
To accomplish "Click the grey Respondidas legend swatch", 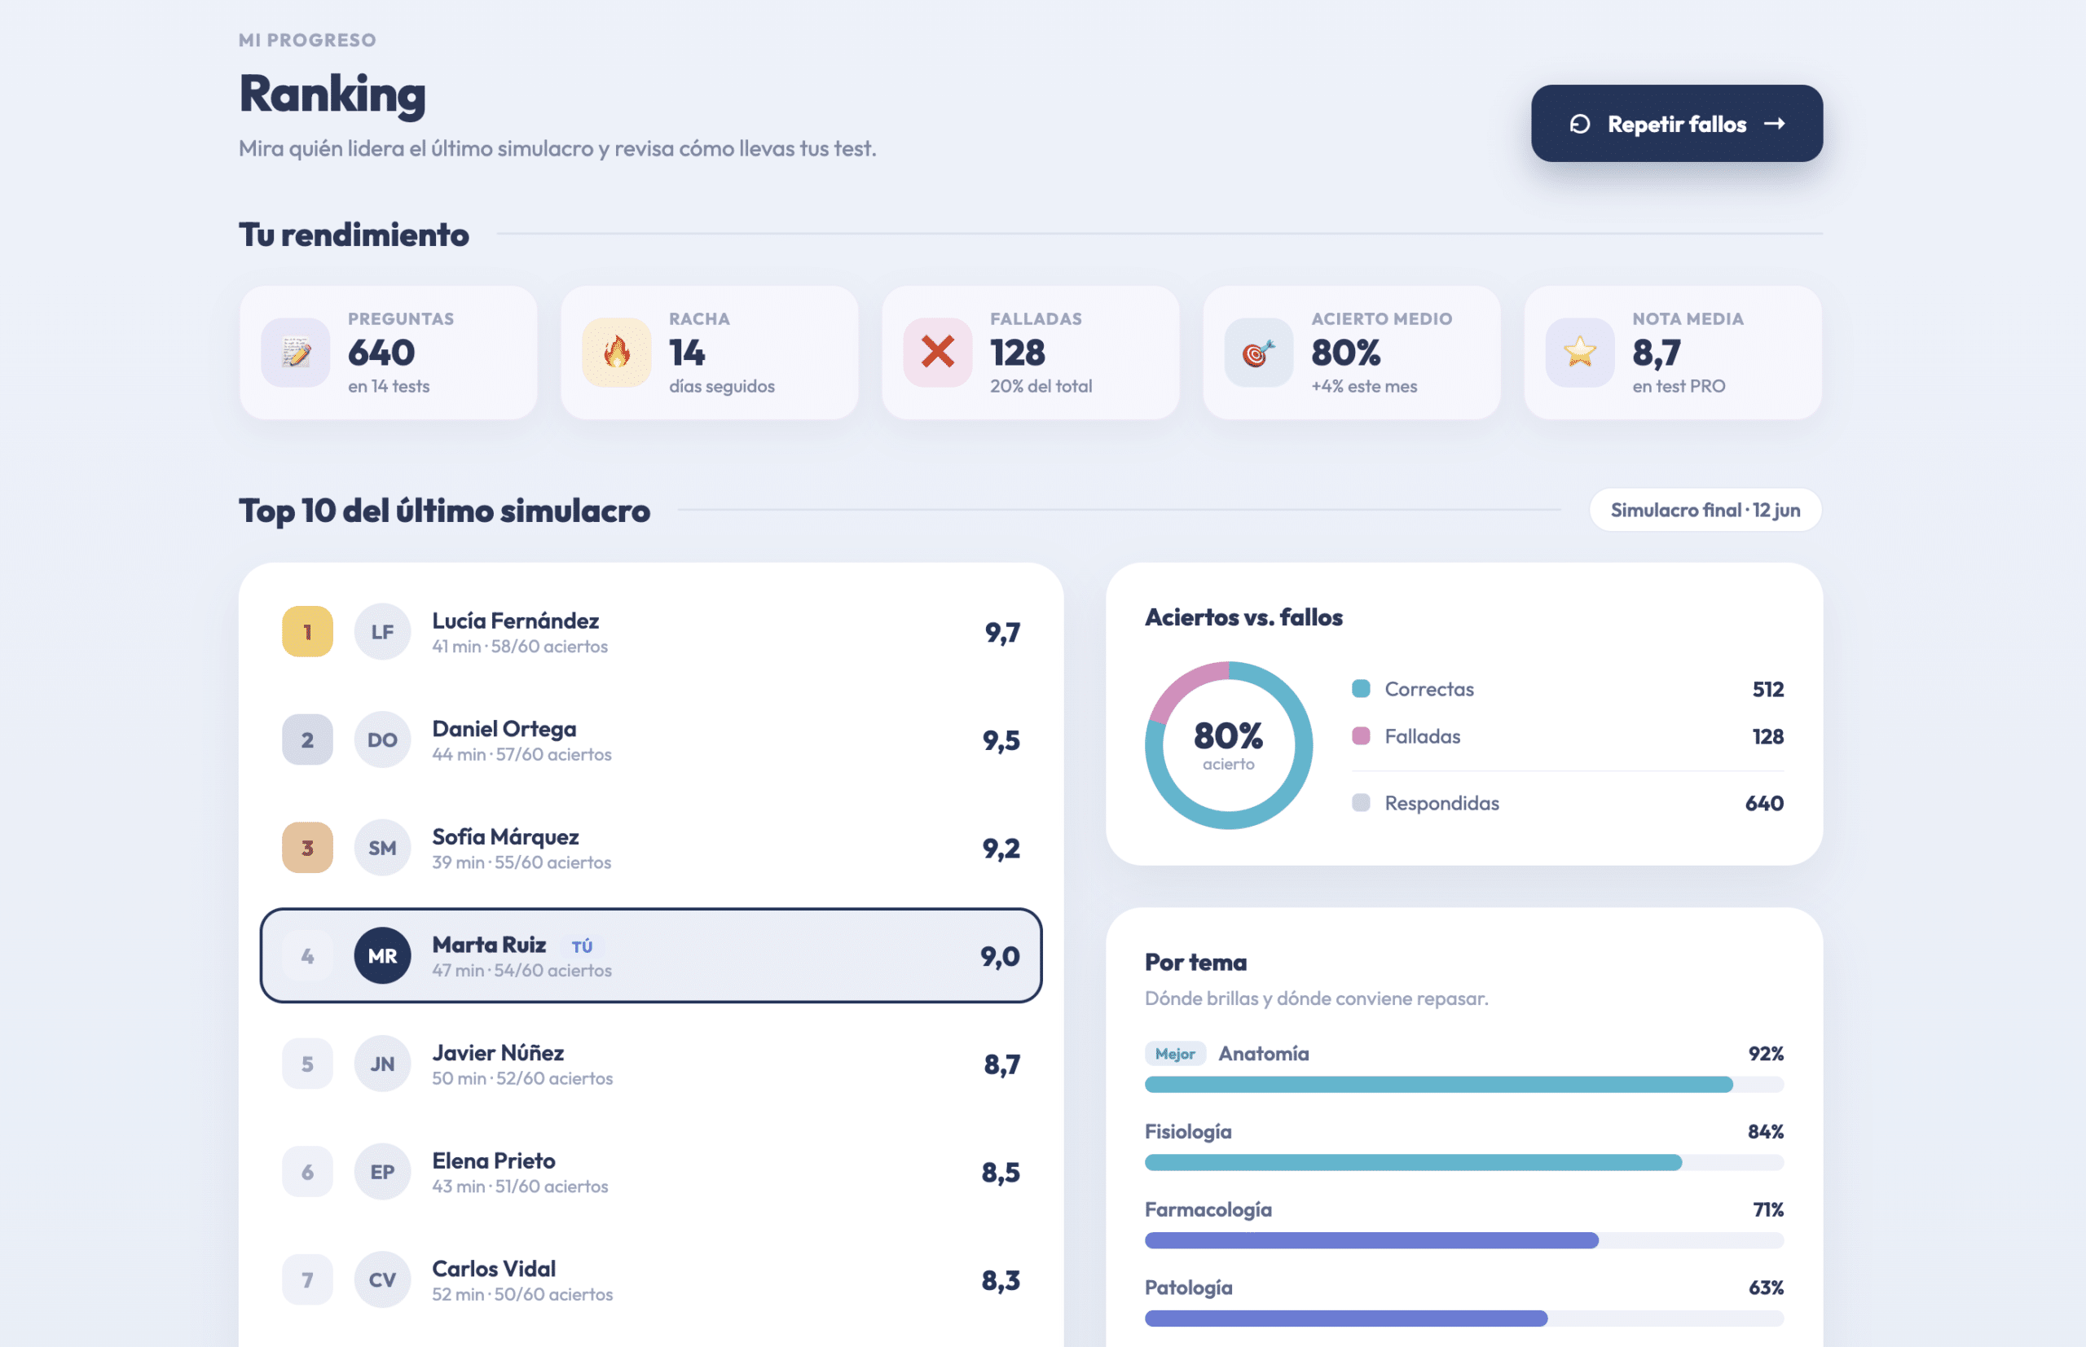I will (x=1361, y=802).
